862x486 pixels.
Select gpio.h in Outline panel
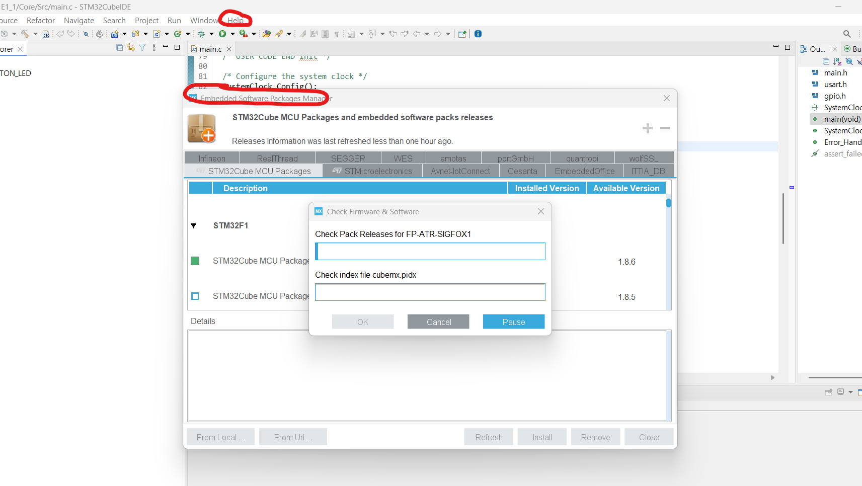835,96
